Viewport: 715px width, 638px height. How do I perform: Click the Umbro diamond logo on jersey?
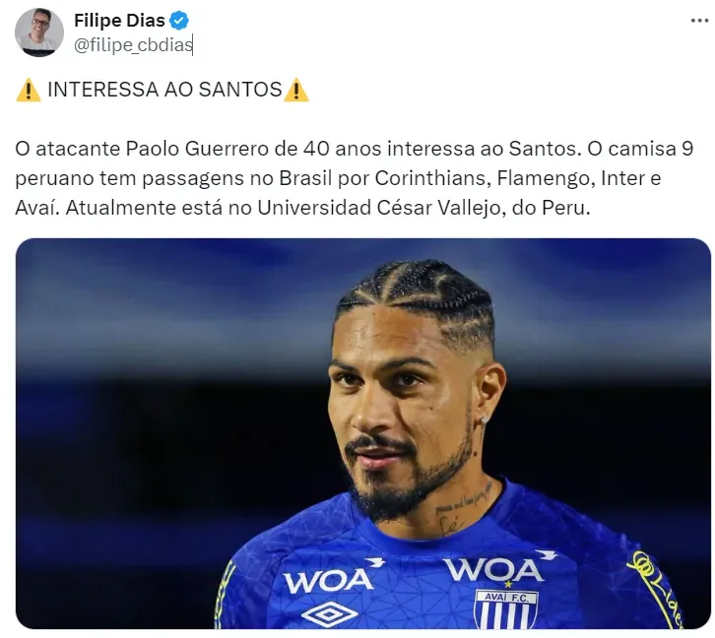(x=330, y=614)
